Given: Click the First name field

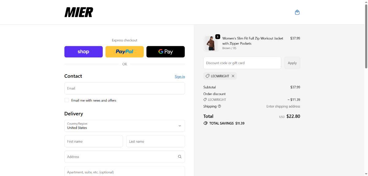Looking at the screenshot, I should (x=94, y=141).
